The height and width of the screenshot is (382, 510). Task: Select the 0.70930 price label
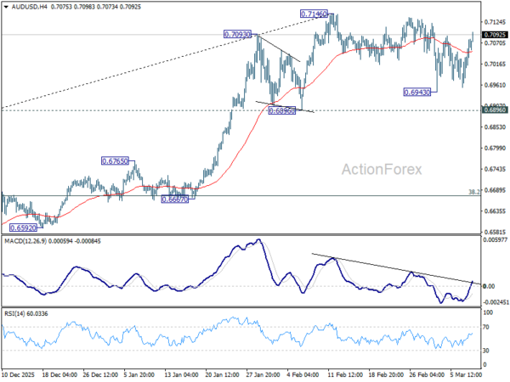click(x=237, y=35)
